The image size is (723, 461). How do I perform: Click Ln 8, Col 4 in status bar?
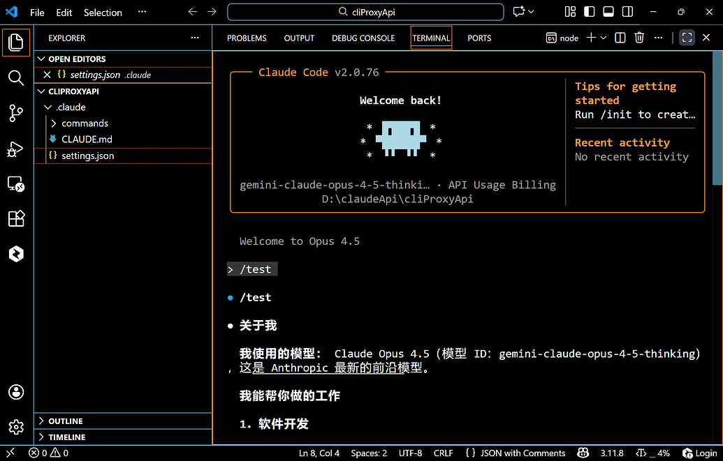319,453
